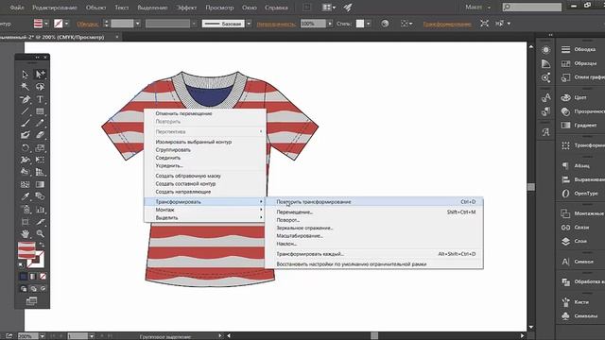Viewport: 605px width, 340px height.
Task: Open fill color dropdown in control bar
Action: [x=46, y=24]
